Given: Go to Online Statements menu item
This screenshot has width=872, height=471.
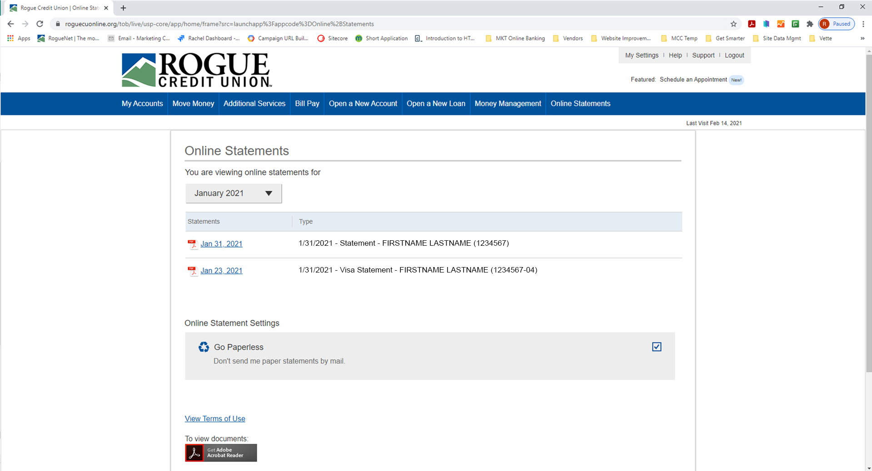Looking at the screenshot, I should 581,104.
